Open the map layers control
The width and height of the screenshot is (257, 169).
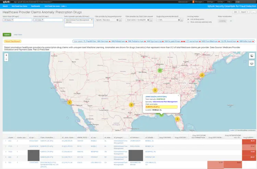tap(251, 63)
